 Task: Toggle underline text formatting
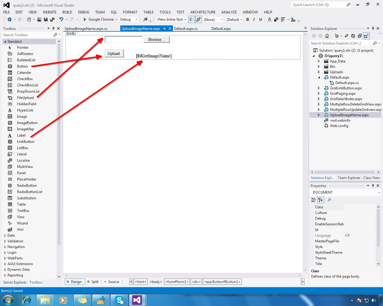point(260,20)
